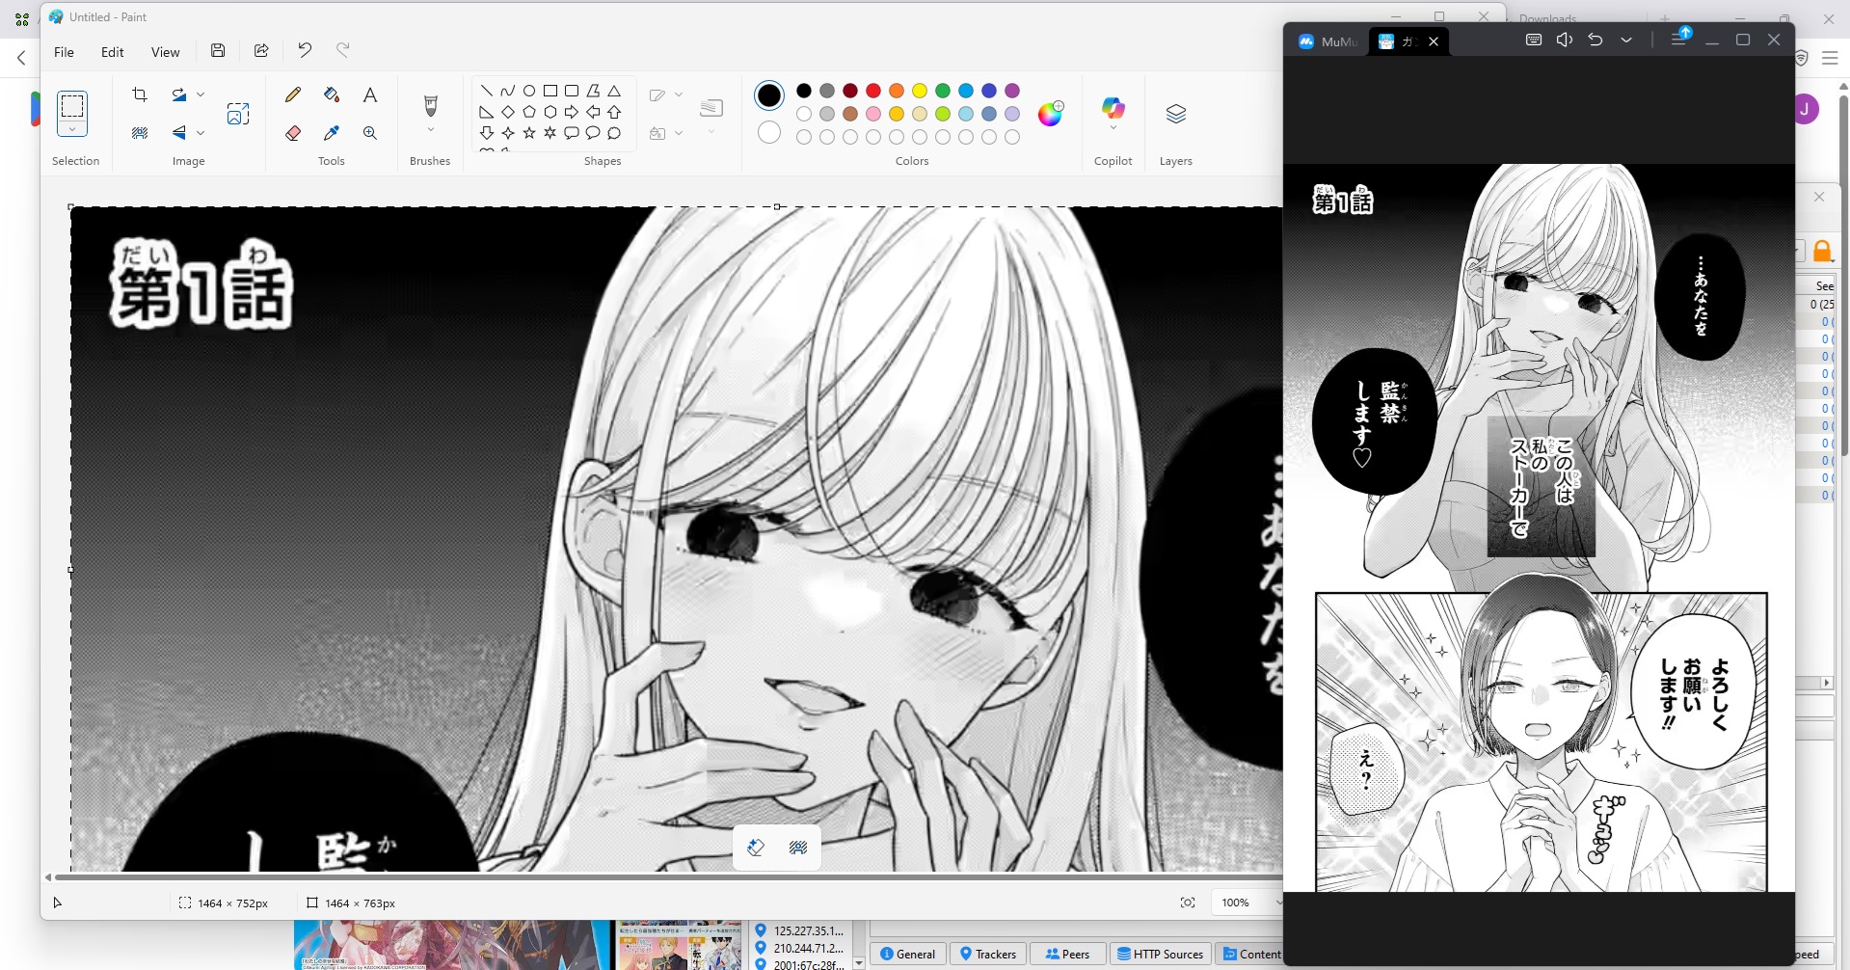The height and width of the screenshot is (970, 1850).
Task: Click the J profile avatar
Action: click(x=1805, y=109)
